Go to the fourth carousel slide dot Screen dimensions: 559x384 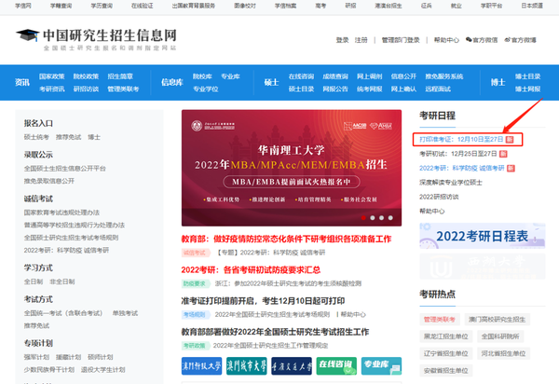(x=390, y=217)
